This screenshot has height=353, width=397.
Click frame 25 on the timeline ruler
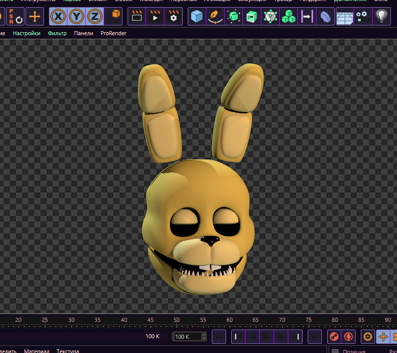pos(45,320)
